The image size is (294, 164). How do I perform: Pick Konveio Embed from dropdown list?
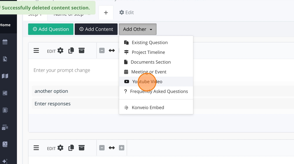[x=148, y=108]
